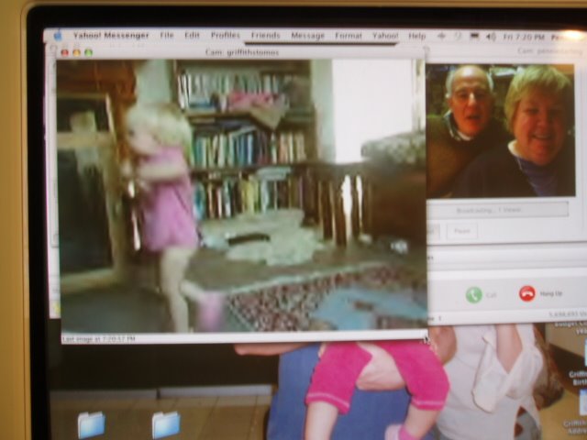The width and height of the screenshot is (587, 440).
Task: Open the Apple menu
Action: 58,36
